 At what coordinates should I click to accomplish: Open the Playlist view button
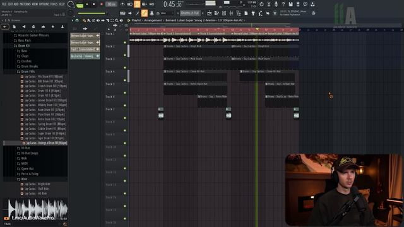pyautogui.click(x=210, y=13)
